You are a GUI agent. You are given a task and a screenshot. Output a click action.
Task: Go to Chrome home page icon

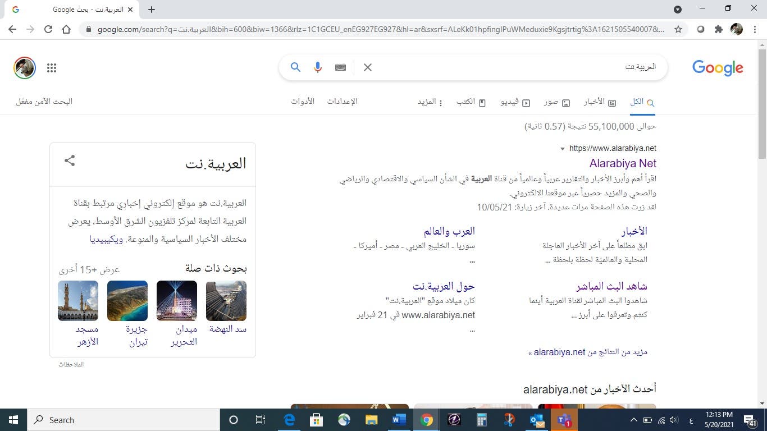[66, 29]
